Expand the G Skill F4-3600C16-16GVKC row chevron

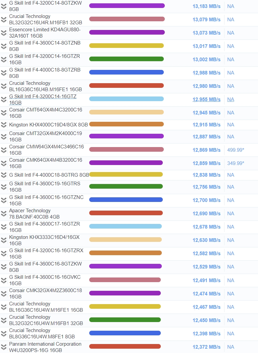pyautogui.click(x=4, y=280)
